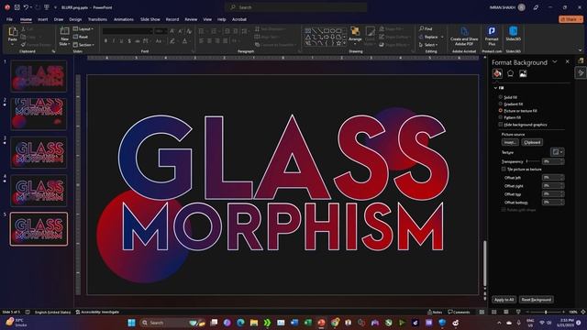The image size is (587, 330).
Task: Click Clipboard button under Picture source
Action: pyautogui.click(x=532, y=142)
